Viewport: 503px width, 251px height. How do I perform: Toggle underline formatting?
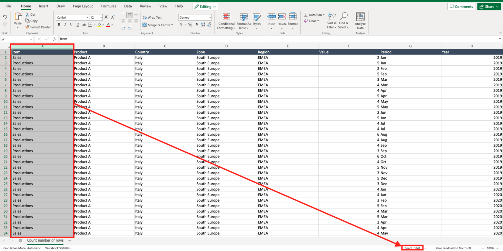tap(71, 24)
